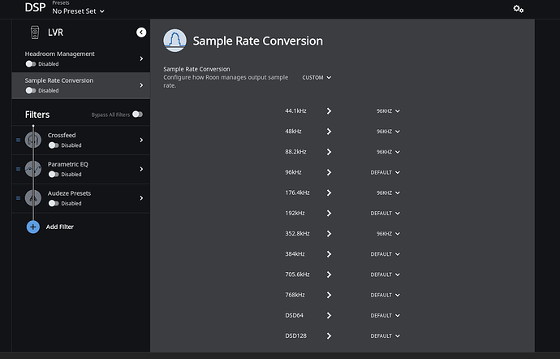The width and height of the screenshot is (560, 359).
Task: Click the arrow next to 352.8kHz
Action: click(x=329, y=233)
